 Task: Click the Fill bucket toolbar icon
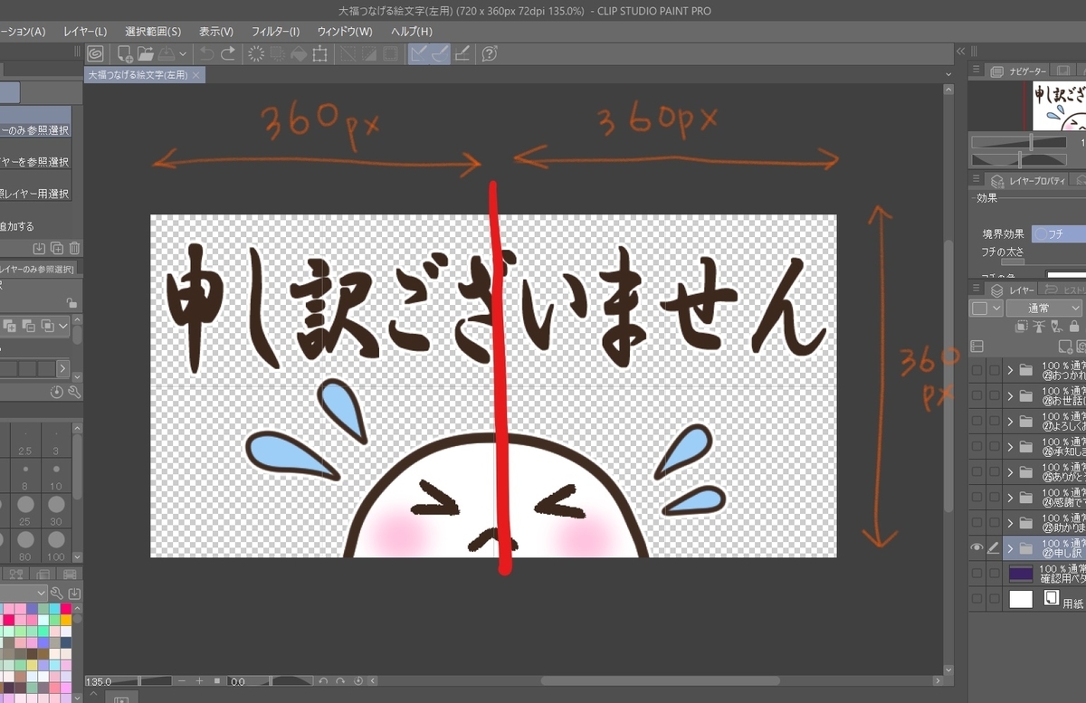pos(299,53)
